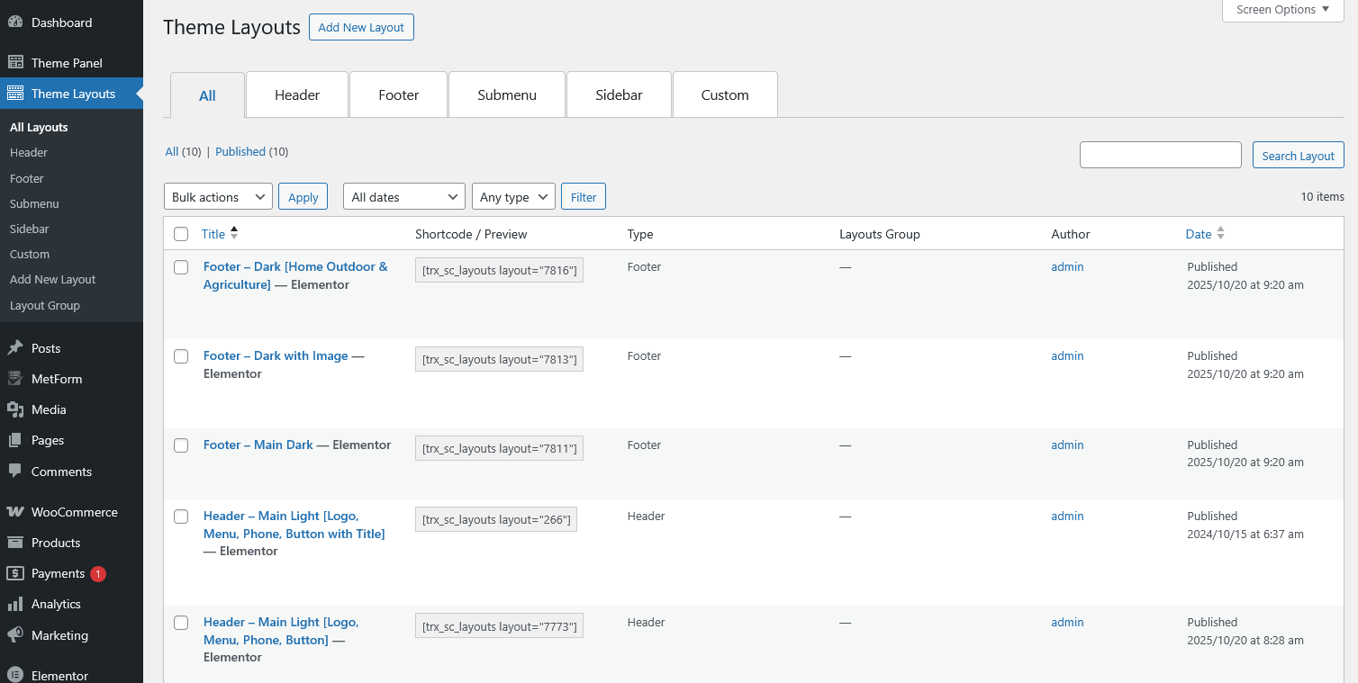Expand the All dates filter dropdown
The image size is (1358, 683).
coord(403,197)
